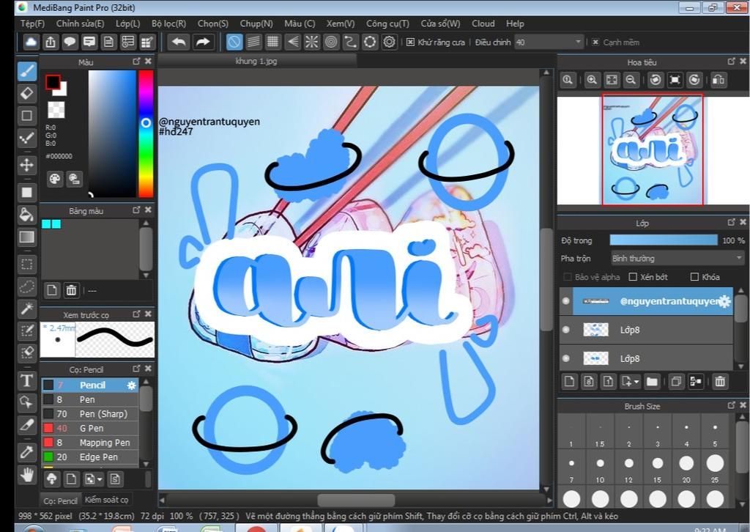
Task: Toggle the Cạnh mềm checkbox
Action: pos(595,42)
